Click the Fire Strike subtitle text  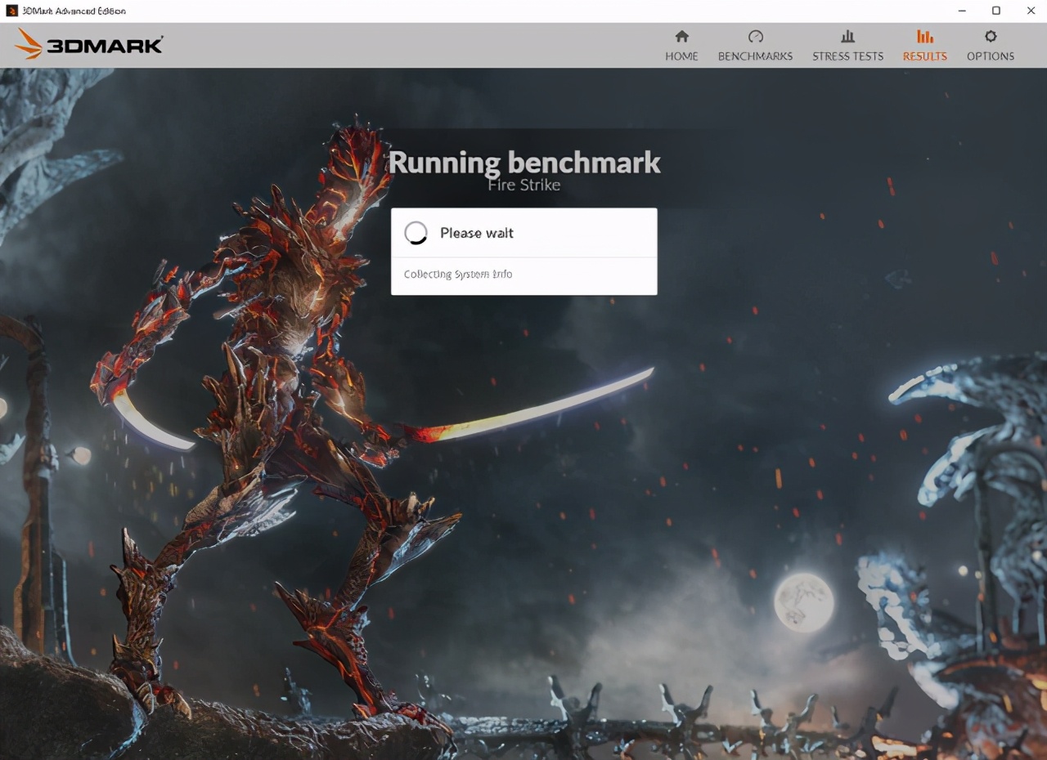523,186
